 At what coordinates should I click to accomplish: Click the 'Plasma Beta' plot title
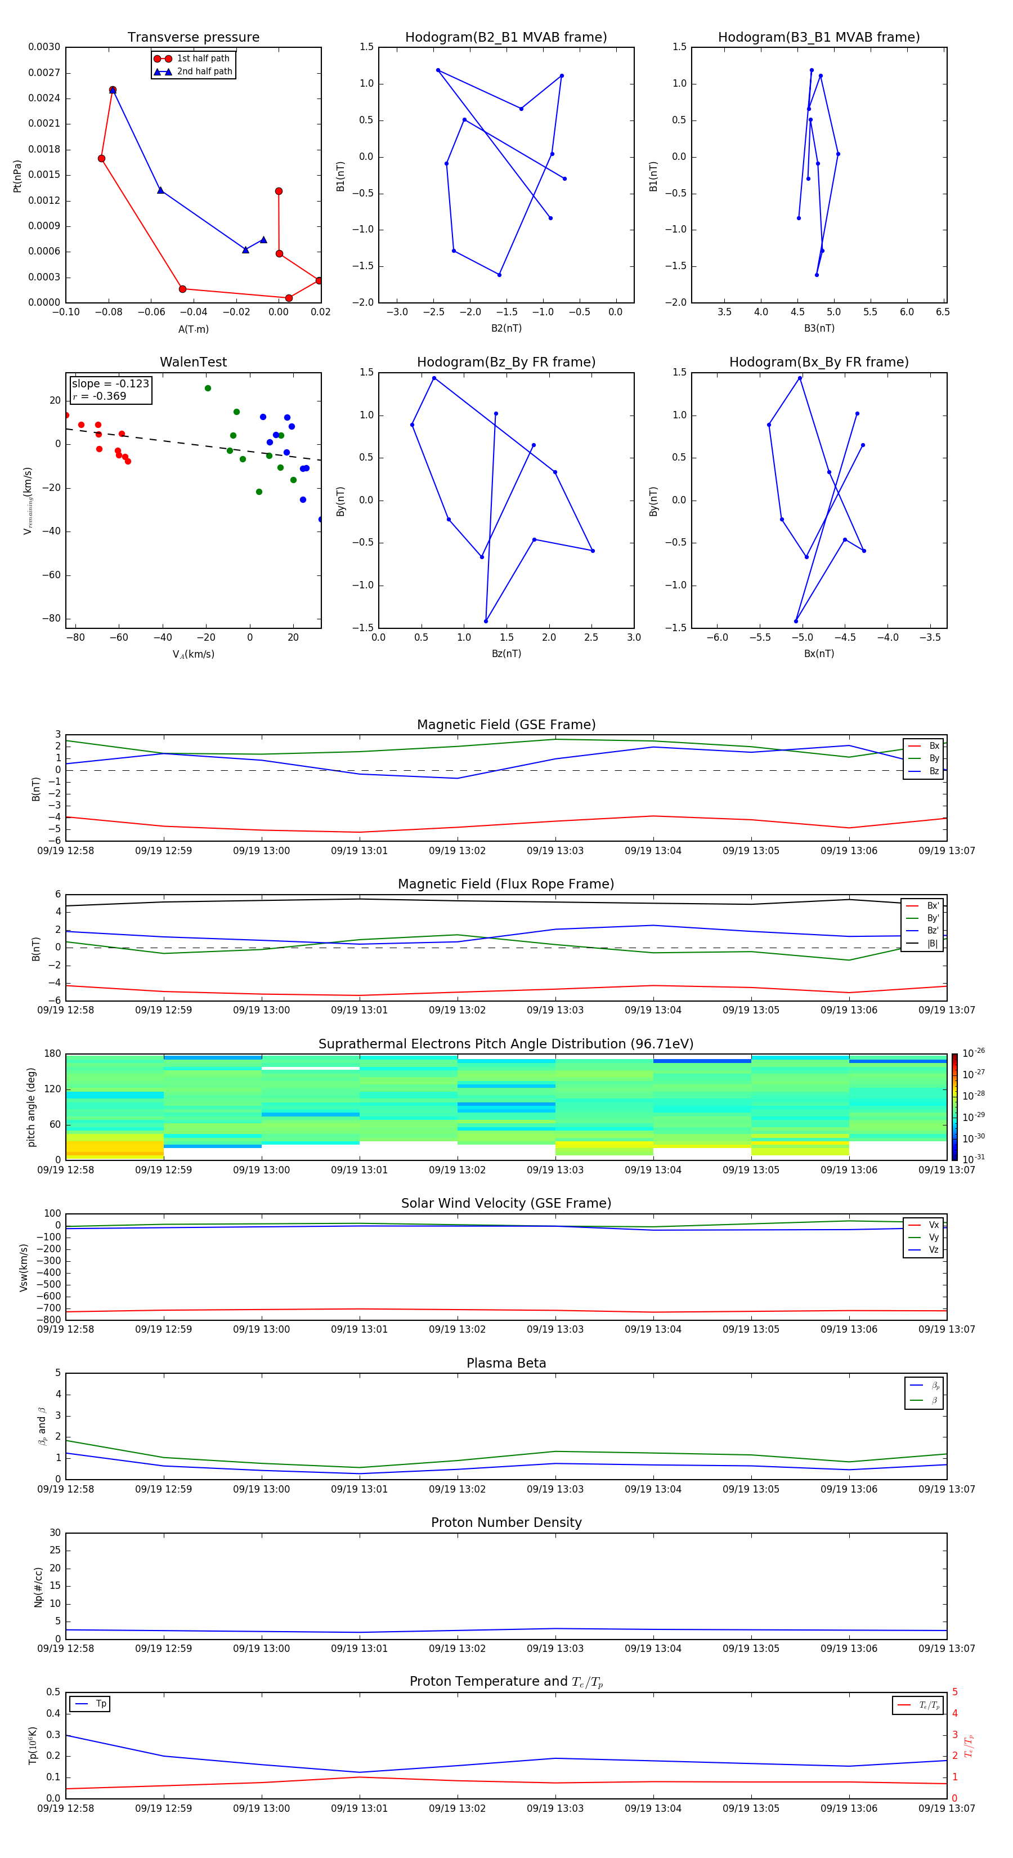[x=506, y=1364]
